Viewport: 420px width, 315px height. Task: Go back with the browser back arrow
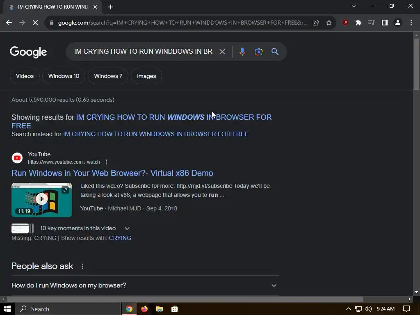[9, 23]
